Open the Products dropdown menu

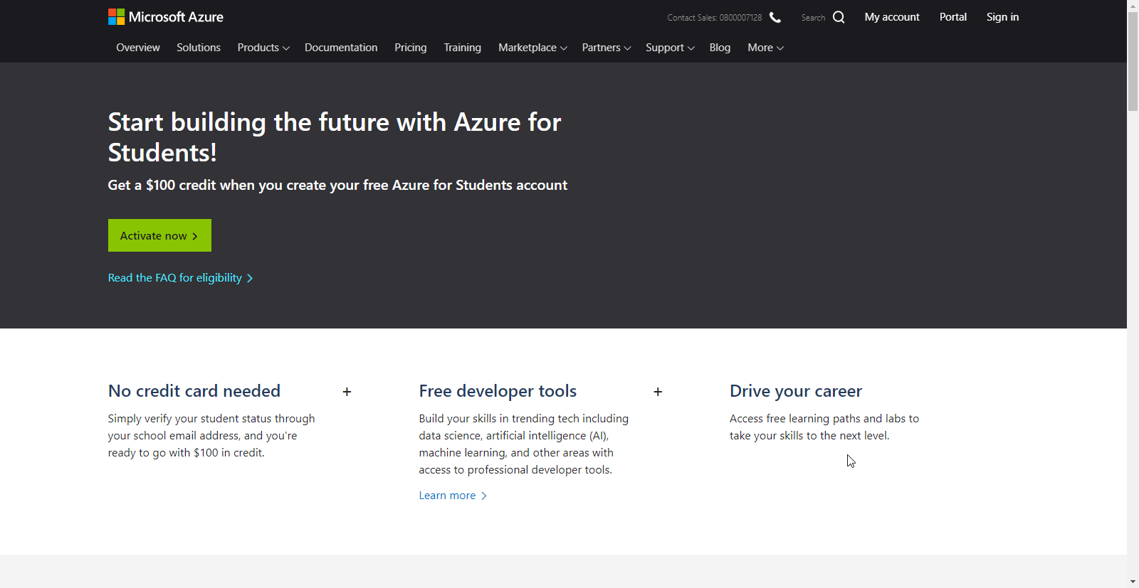[263, 48]
